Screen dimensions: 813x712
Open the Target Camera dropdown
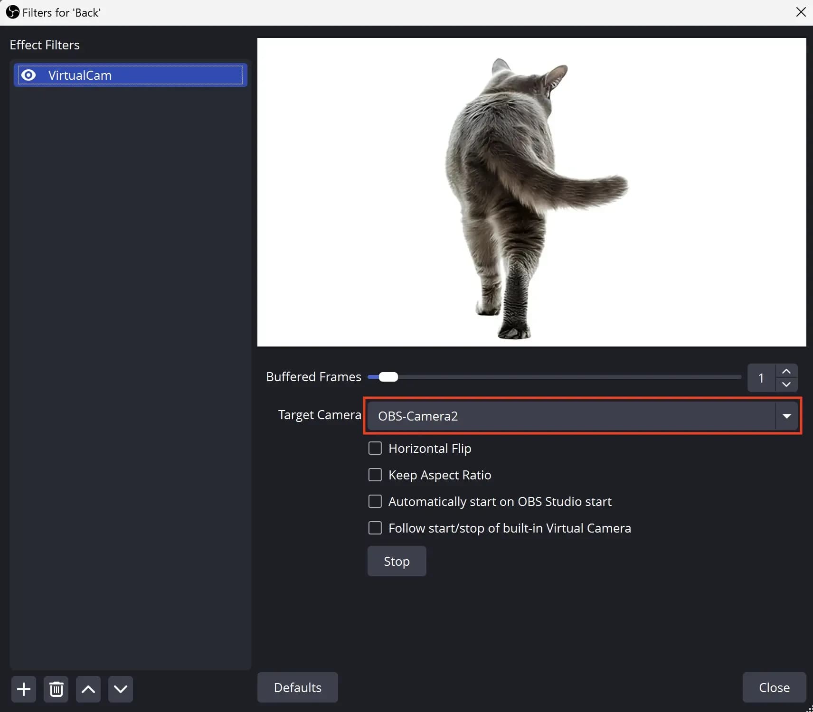coord(582,416)
